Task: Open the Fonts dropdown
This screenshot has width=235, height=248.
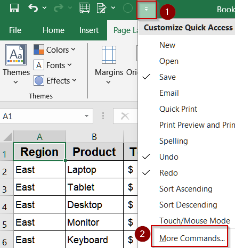Action: pyautogui.click(x=59, y=65)
